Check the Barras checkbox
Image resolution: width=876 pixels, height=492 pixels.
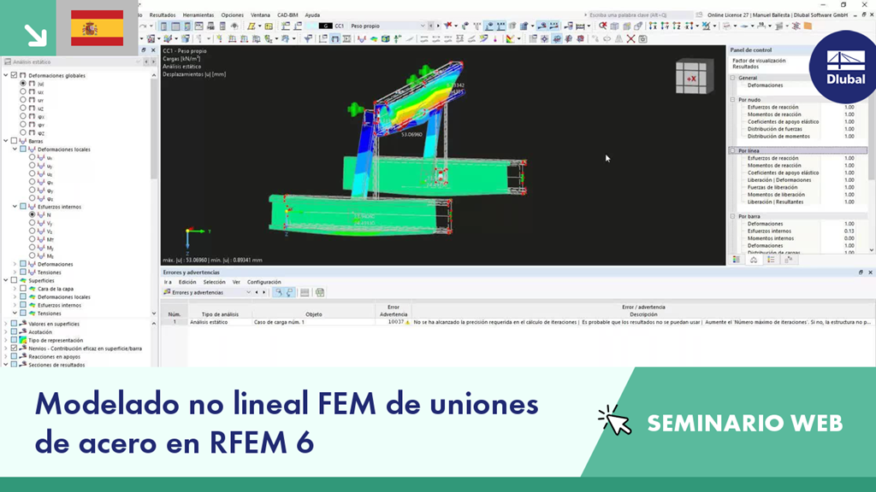point(15,141)
